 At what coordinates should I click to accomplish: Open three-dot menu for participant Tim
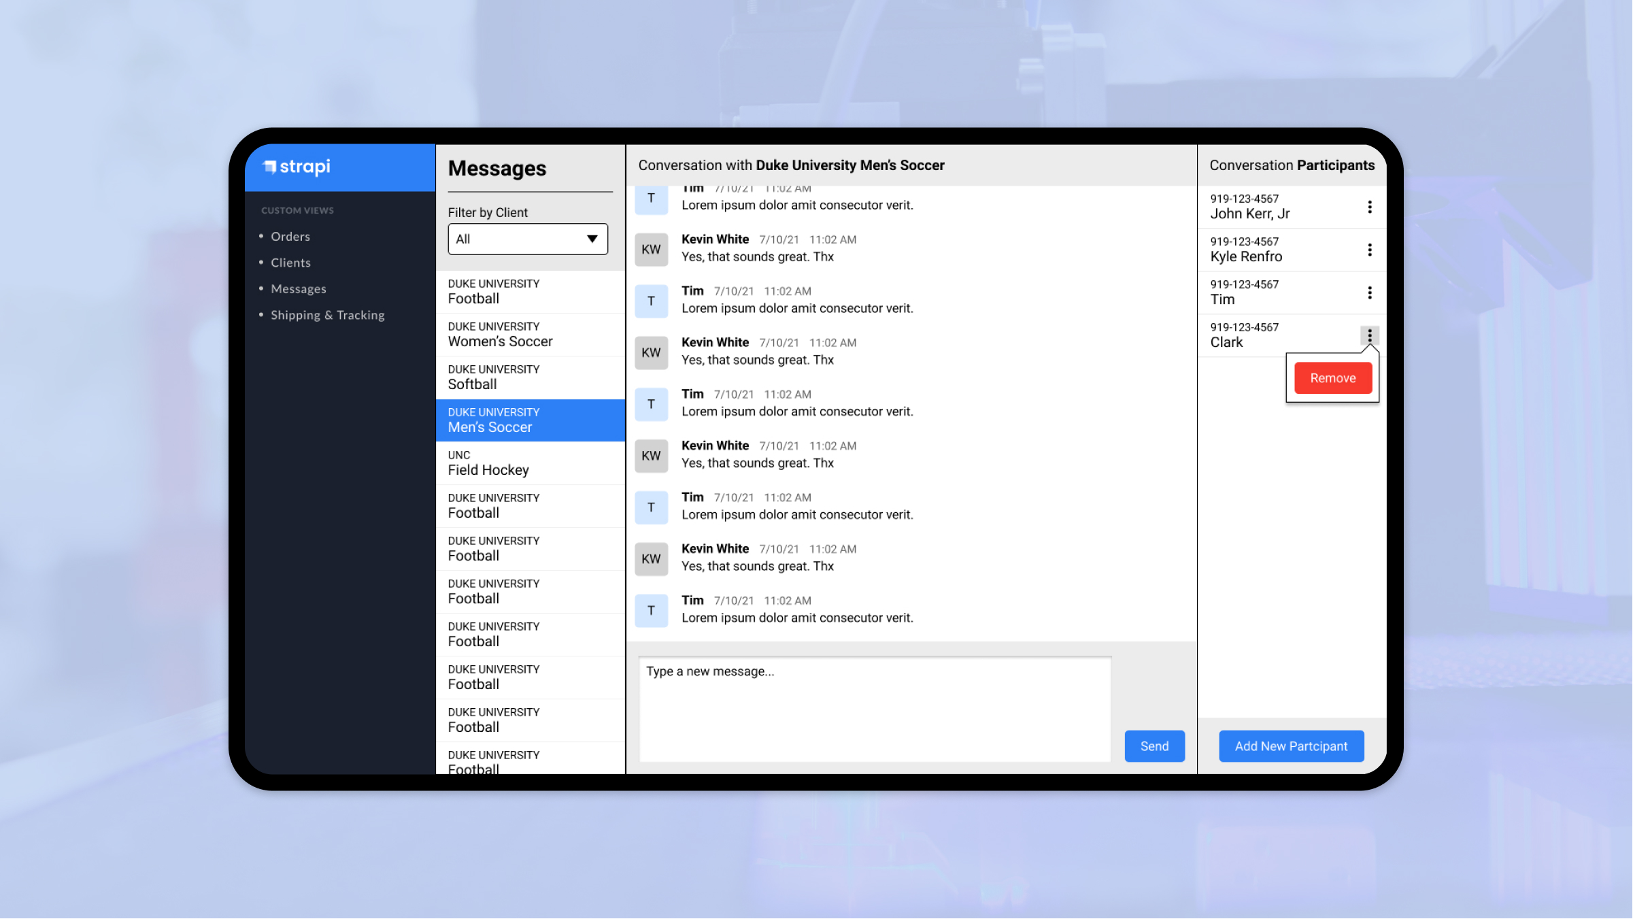pos(1369,293)
